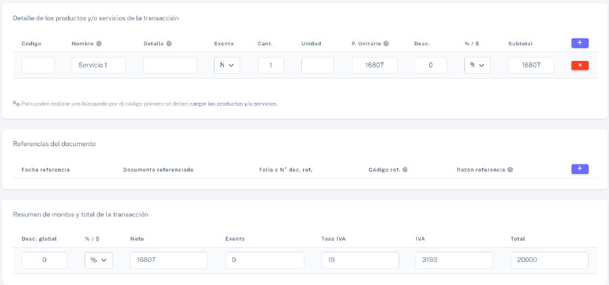Screen dimensions: 609x285
Task: Add a document reference with plus button
Action: point(579,169)
